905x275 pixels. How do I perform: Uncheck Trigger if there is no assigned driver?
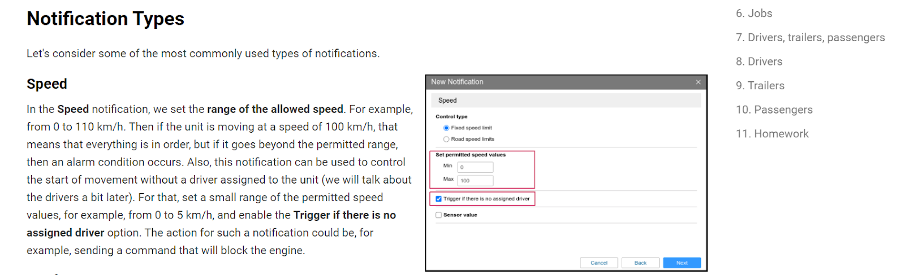pos(438,199)
